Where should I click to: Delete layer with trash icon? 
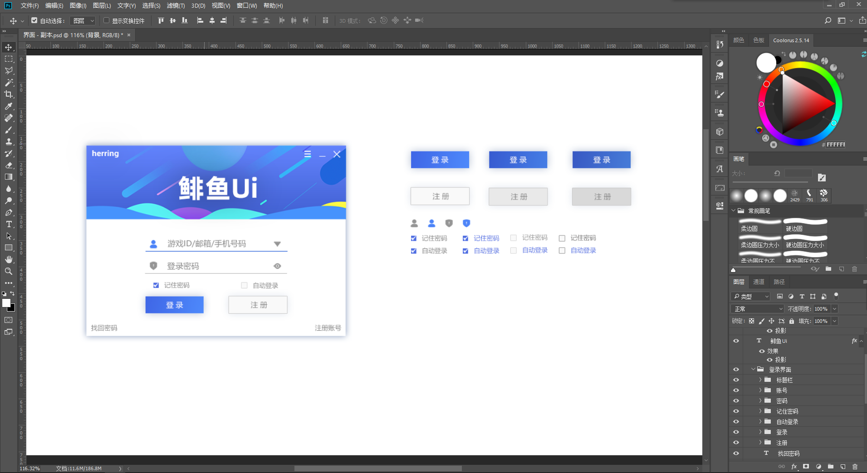(x=855, y=466)
